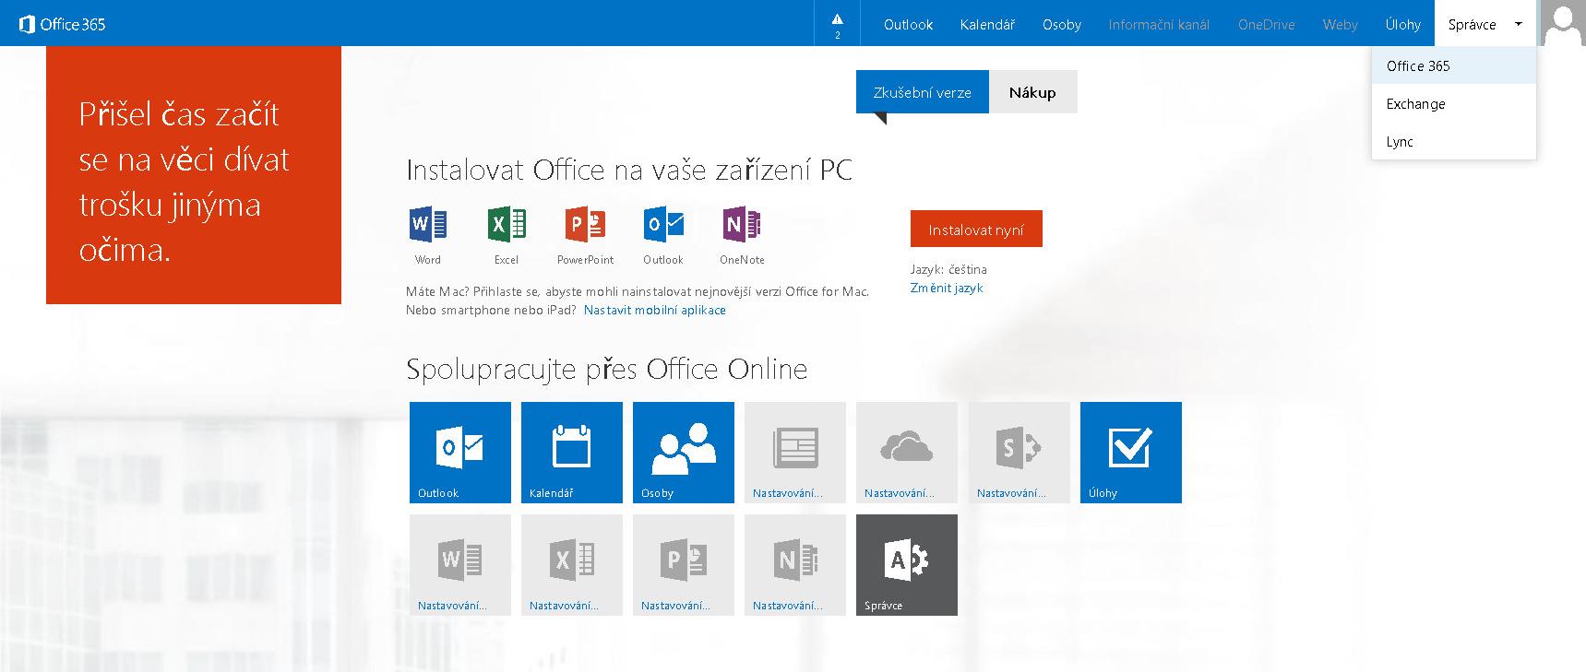Open the dark Správce admin tile
Viewport: 1586px width, 672px height.
907,565
